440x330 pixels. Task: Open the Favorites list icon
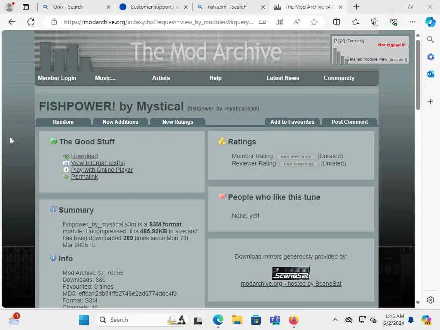coord(356,22)
